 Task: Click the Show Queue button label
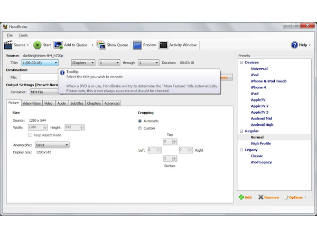117,45
